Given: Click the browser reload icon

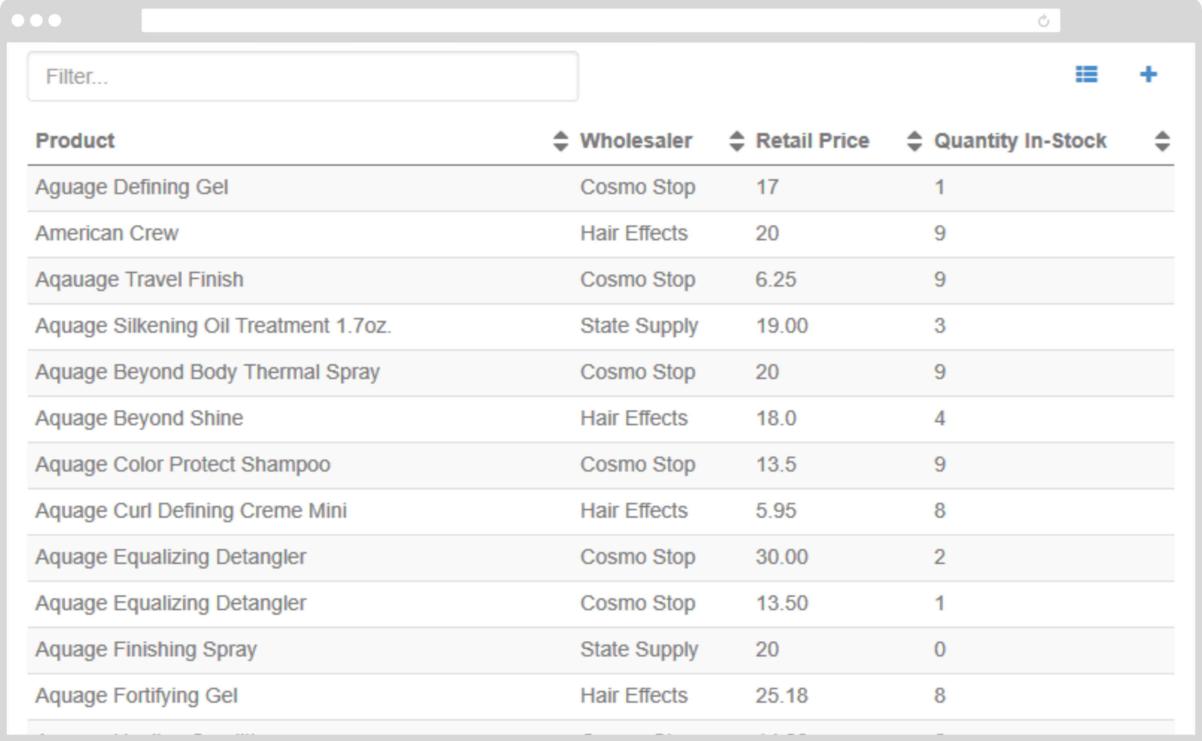Looking at the screenshot, I should (1043, 20).
